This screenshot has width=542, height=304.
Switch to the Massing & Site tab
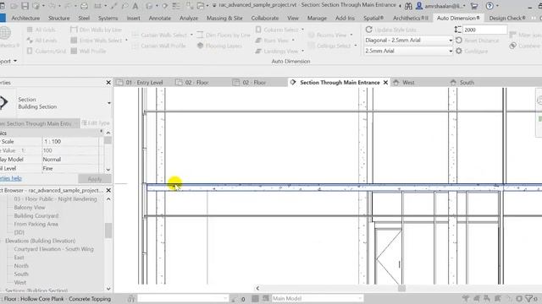224,18
